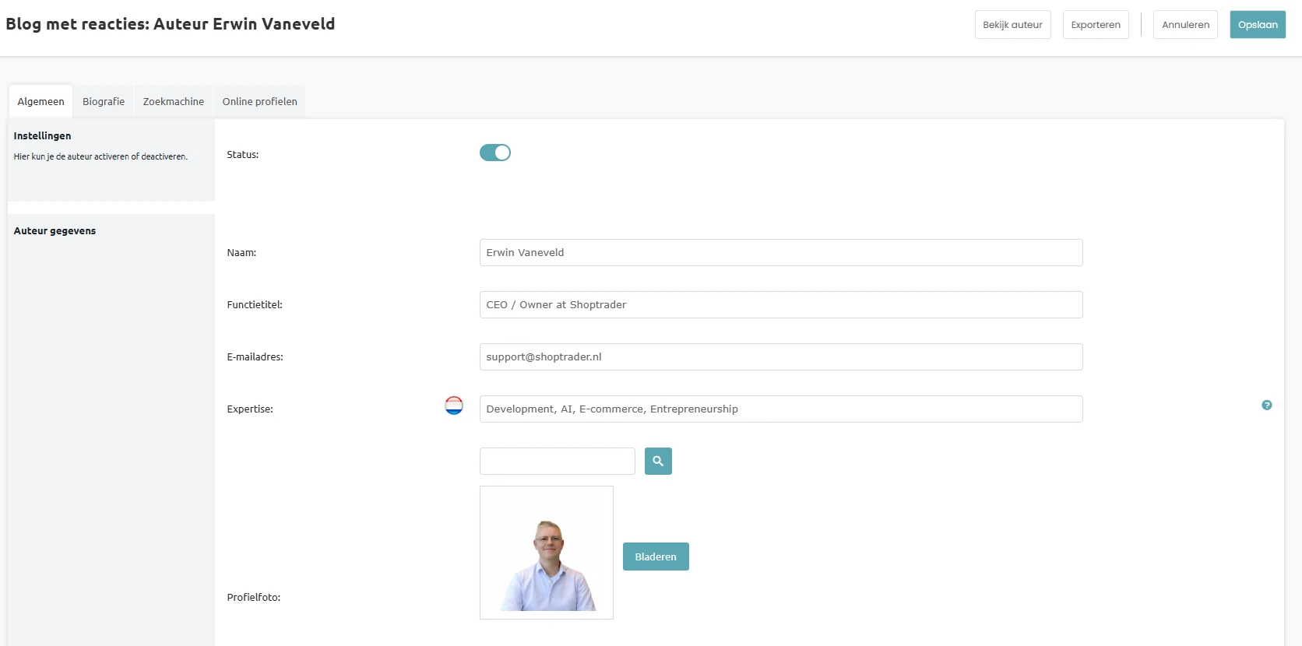1302x646 pixels.
Task: Click into the Functietitel field
Action: 780,305
